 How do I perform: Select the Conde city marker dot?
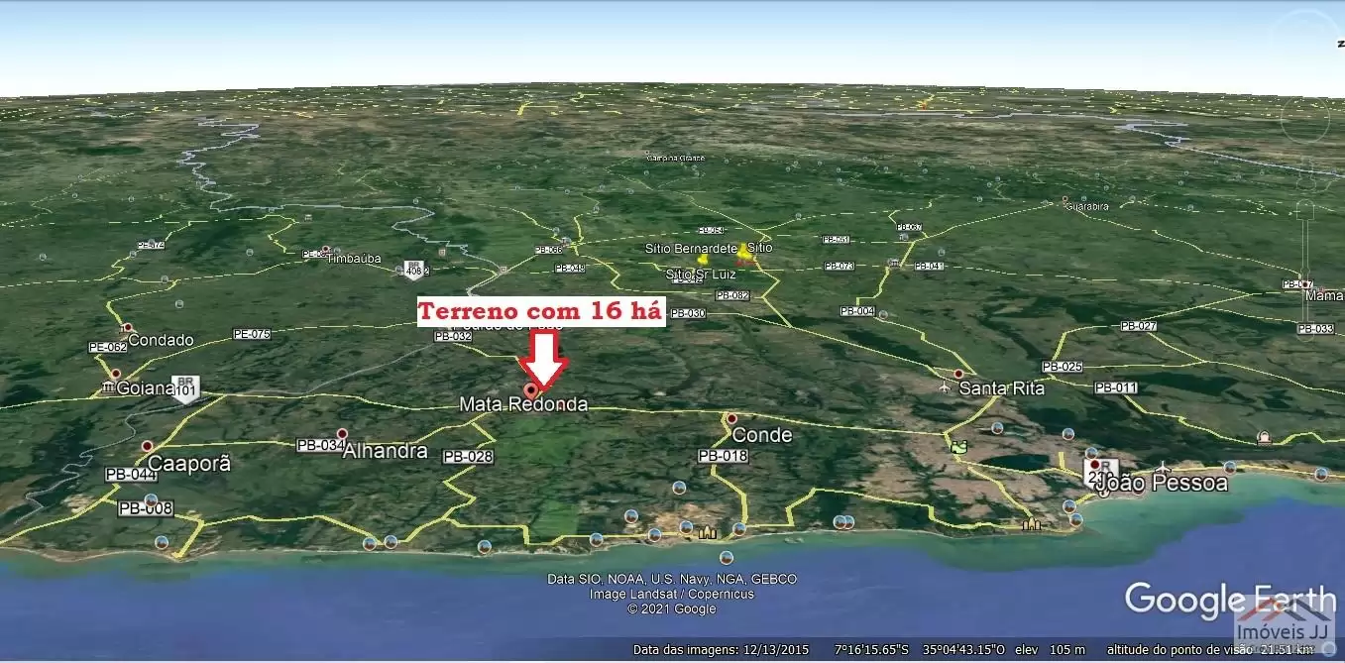tap(731, 419)
